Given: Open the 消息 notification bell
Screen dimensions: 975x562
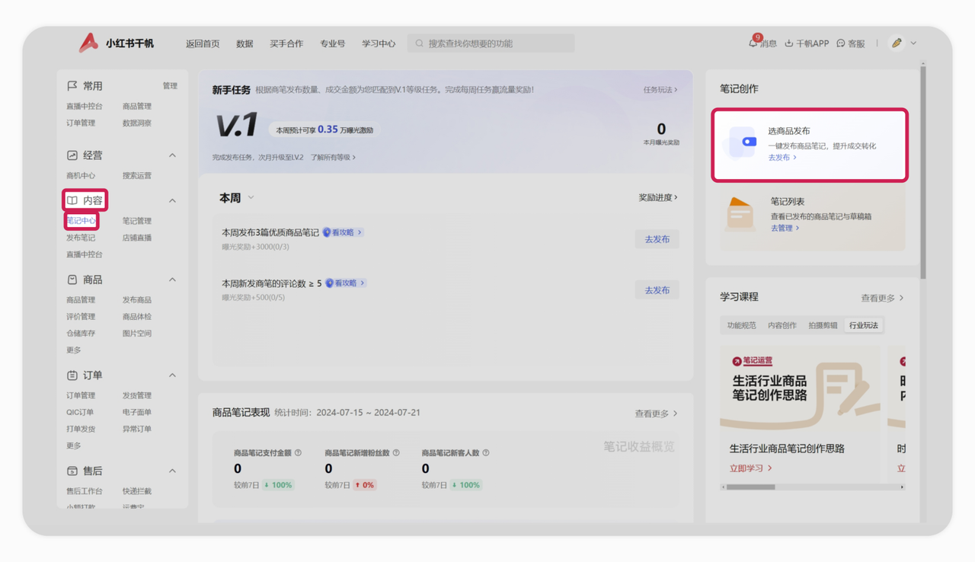Looking at the screenshot, I should pos(753,43).
